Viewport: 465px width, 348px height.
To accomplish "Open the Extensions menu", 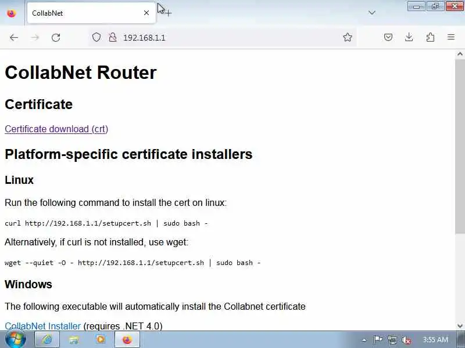I will [430, 37].
